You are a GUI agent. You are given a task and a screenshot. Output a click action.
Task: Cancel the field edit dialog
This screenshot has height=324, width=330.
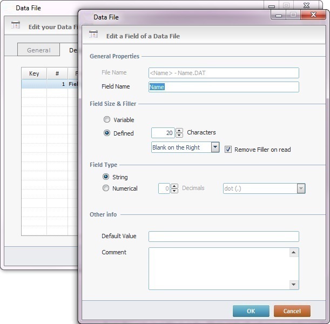click(292, 311)
